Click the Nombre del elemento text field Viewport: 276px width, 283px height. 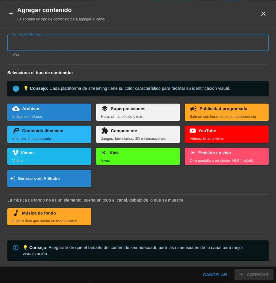[x=138, y=43]
